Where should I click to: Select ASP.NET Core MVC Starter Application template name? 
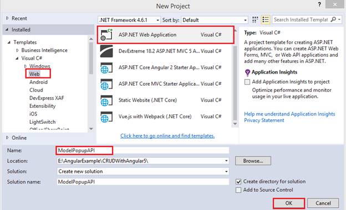click(x=159, y=84)
